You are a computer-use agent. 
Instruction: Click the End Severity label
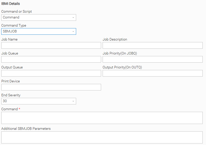[x=11, y=95]
